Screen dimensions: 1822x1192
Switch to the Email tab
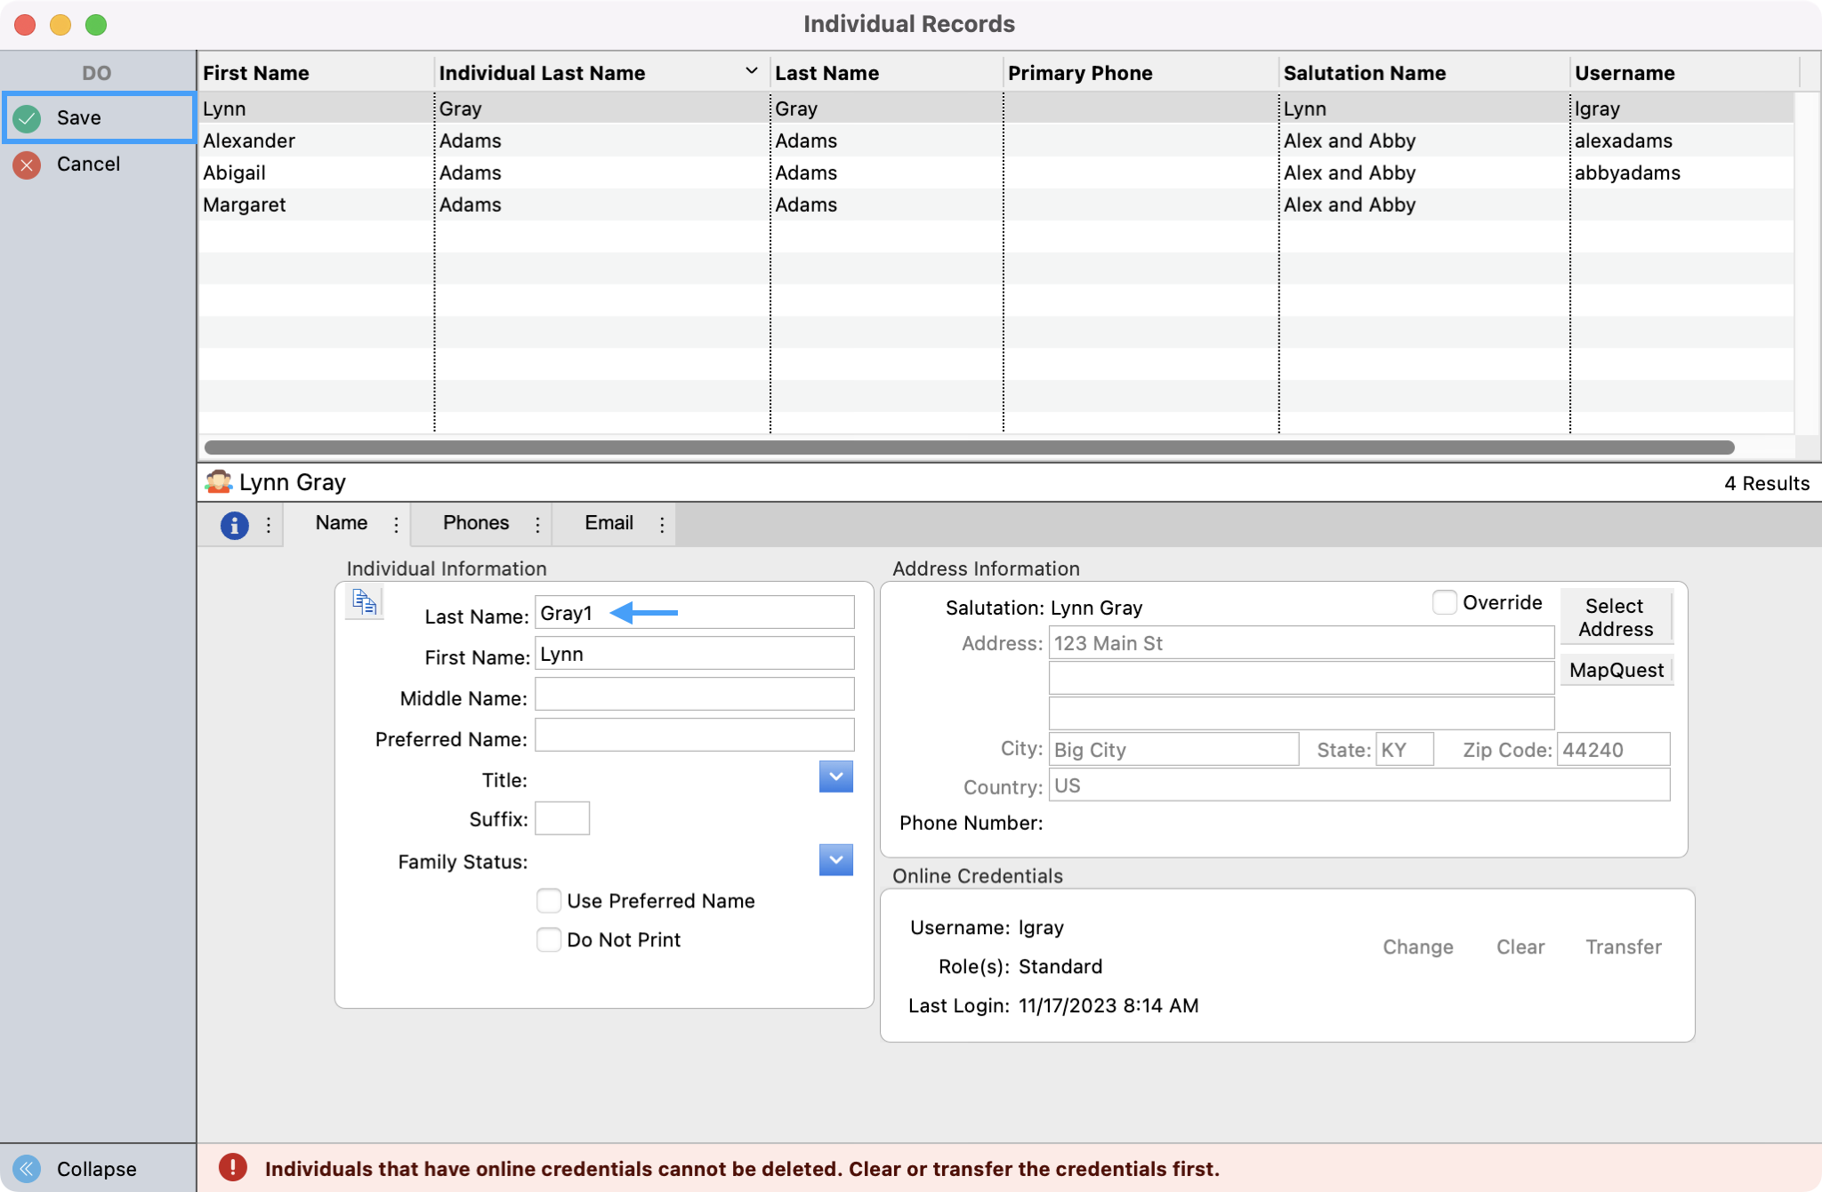tap(609, 523)
